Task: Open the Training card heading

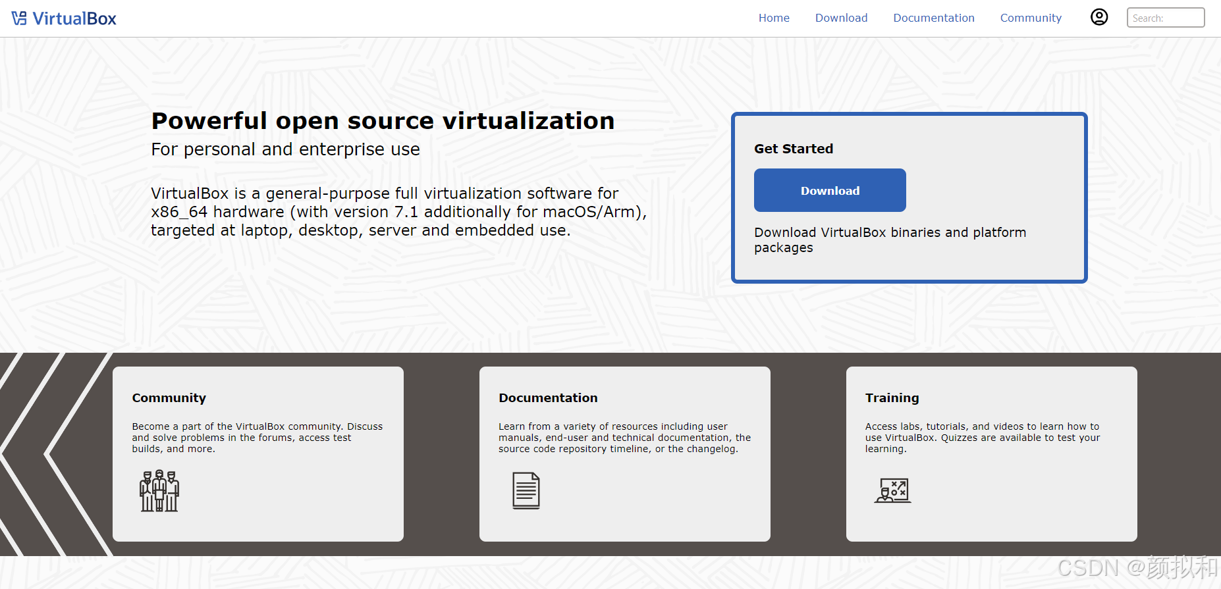Action: tap(892, 397)
